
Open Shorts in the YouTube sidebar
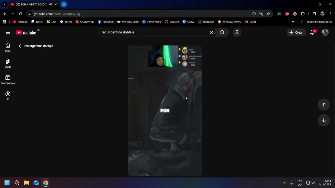[8, 64]
